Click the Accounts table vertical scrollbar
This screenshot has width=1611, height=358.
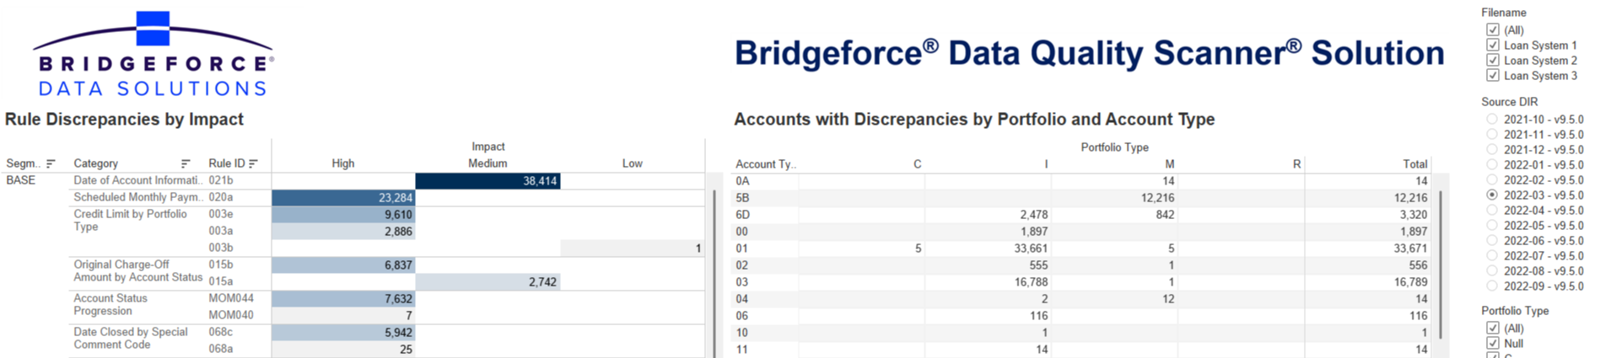[1441, 264]
